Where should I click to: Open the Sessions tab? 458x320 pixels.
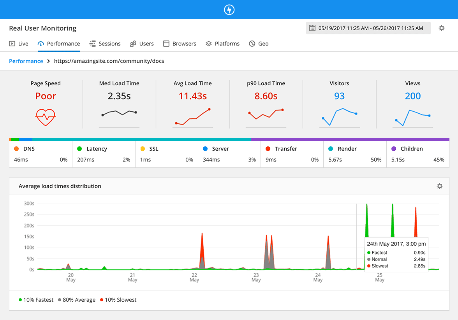105,43
